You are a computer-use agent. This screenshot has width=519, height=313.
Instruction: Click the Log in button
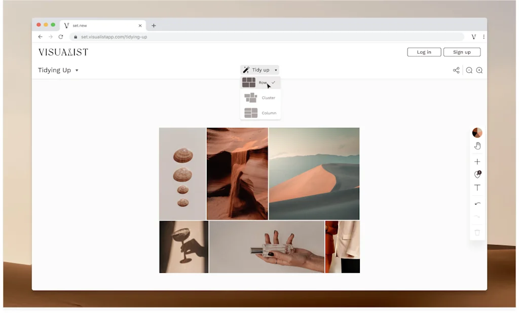(x=424, y=52)
